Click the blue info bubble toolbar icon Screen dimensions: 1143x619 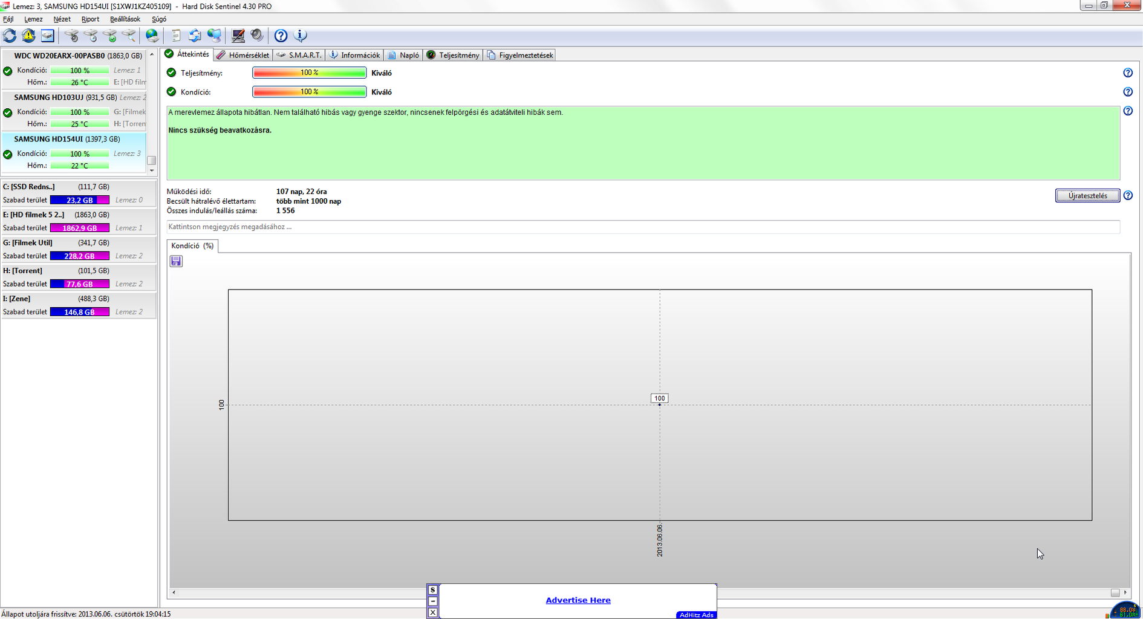[x=300, y=36]
